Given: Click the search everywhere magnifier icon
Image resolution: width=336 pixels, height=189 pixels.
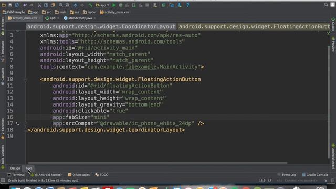Looking at the screenshot, I should [326, 5].
